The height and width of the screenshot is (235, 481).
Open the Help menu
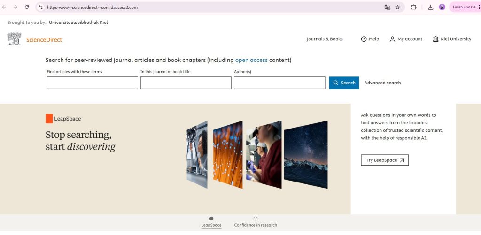coord(370,39)
